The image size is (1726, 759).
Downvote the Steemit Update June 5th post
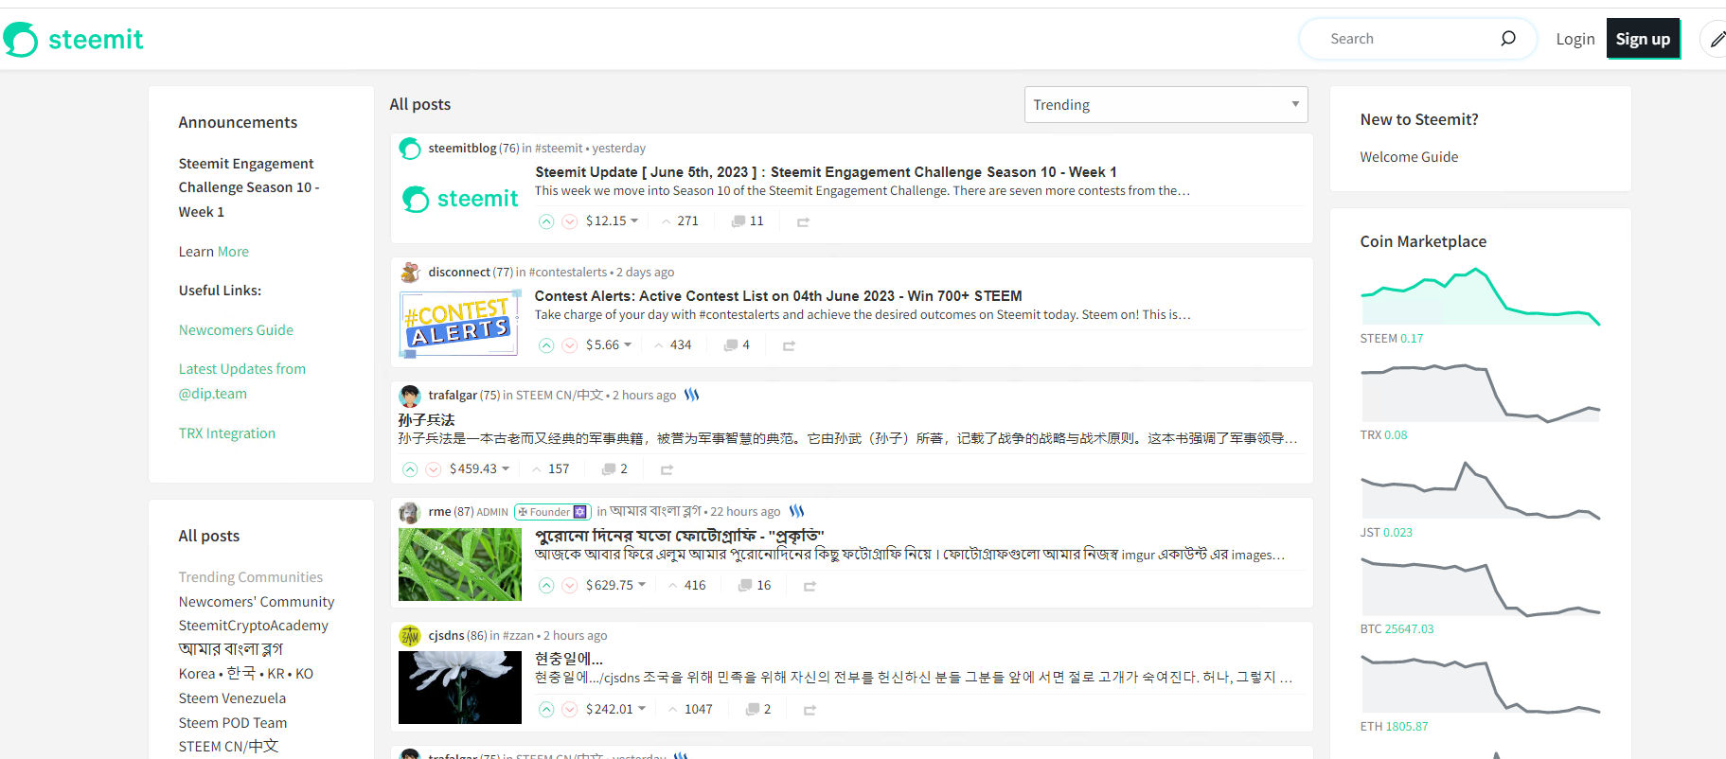pyautogui.click(x=570, y=221)
